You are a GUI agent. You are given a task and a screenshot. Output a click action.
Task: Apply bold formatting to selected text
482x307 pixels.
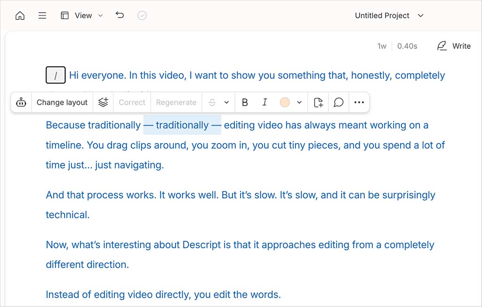coord(245,102)
